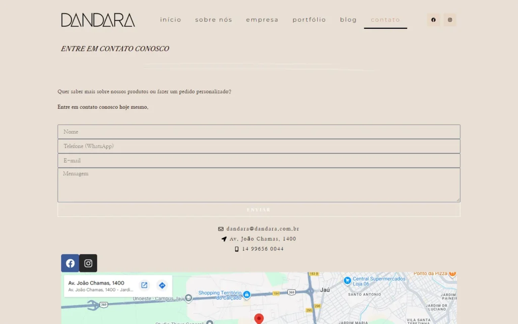Click the map directions icon
The height and width of the screenshot is (324, 518).
(162, 286)
